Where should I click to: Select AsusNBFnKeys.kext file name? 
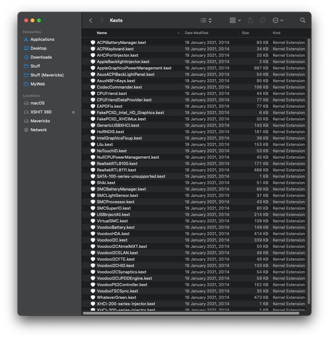pyautogui.click(x=116, y=81)
